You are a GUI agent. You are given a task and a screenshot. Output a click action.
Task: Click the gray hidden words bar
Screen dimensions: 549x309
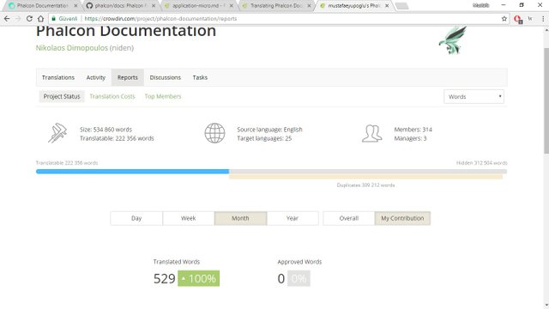coord(368,172)
